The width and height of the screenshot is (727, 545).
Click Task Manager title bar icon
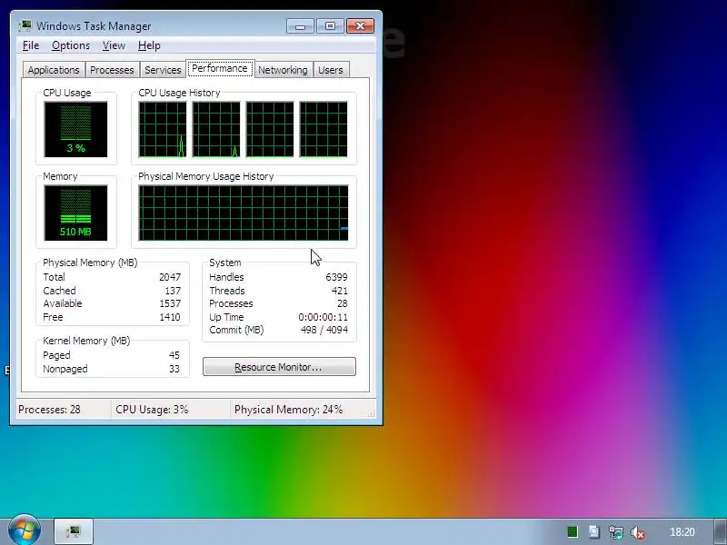point(25,26)
